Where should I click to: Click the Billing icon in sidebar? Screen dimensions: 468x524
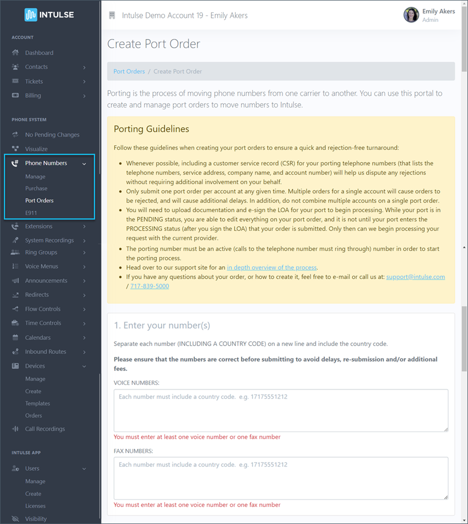15,95
